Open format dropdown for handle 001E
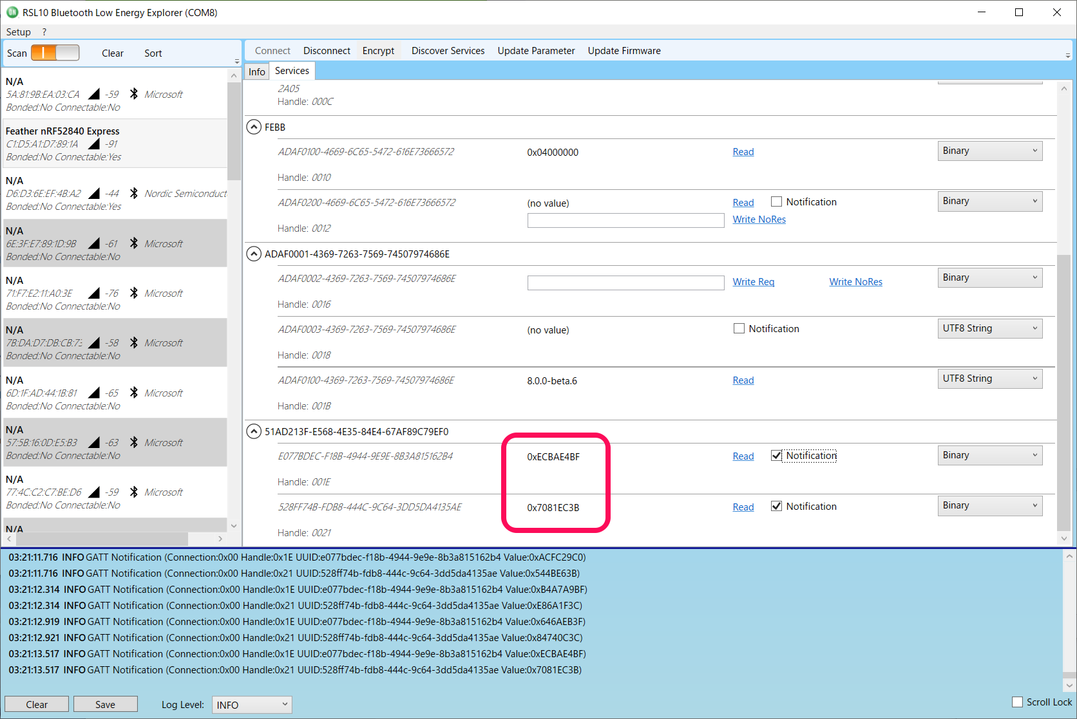This screenshot has width=1077, height=719. (x=989, y=455)
